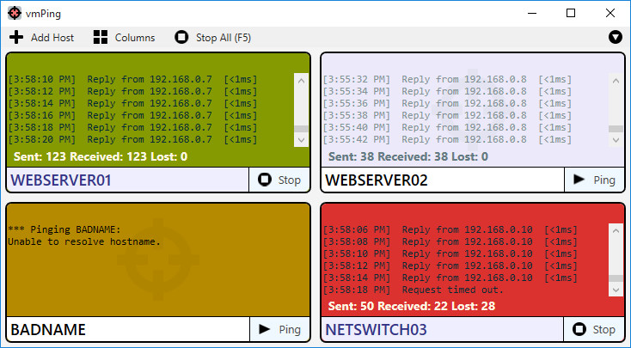Click 'Sent: 50 Received: 22 Lost: 28' statistics
631x348 pixels.
(x=412, y=306)
